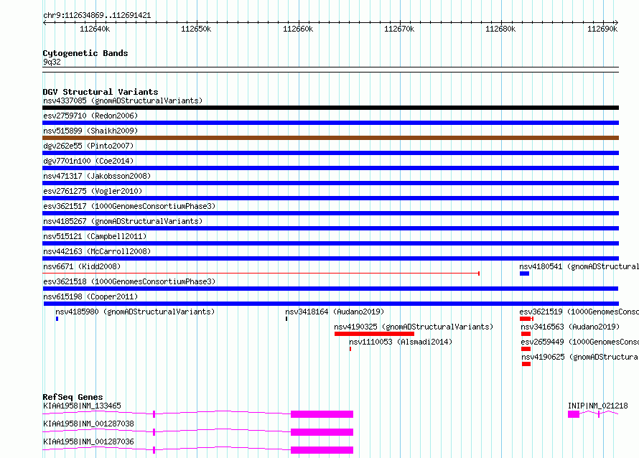Open the nsv4185980 gnomAD variant label

[135, 312]
